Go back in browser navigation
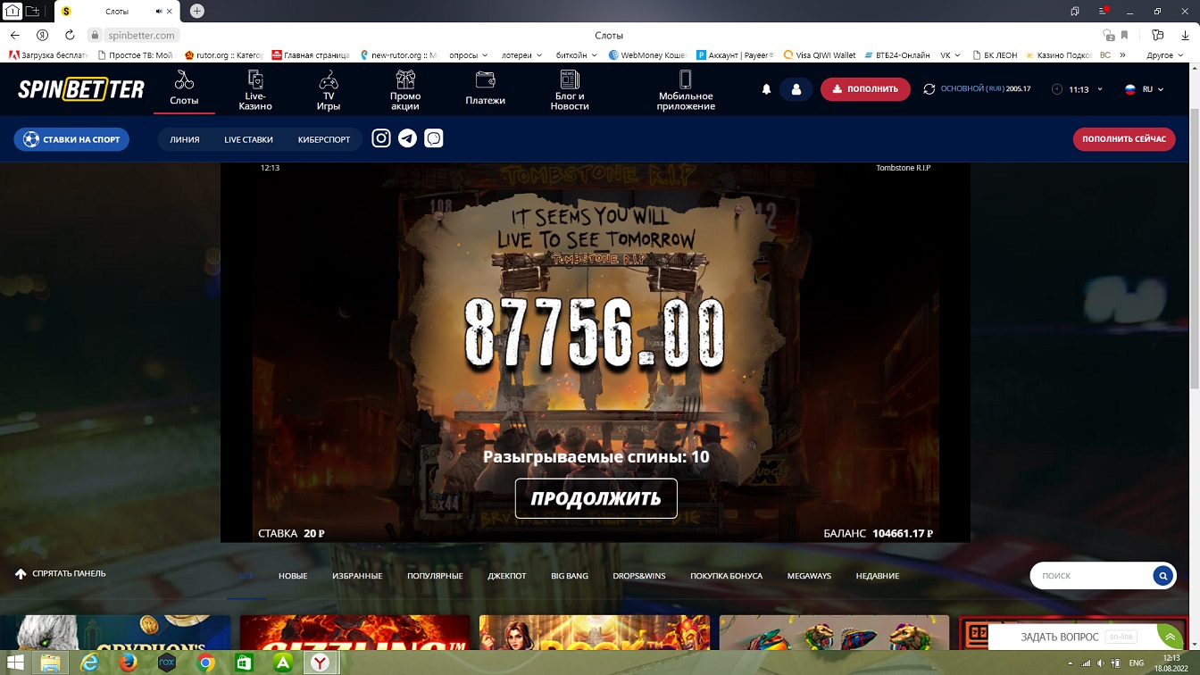 [x=14, y=35]
